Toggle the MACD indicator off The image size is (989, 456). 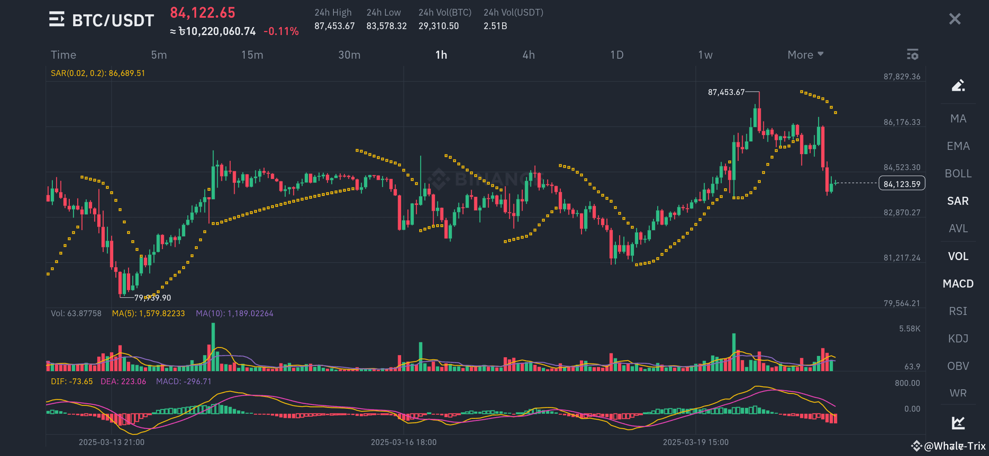pyautogui.click(x=958, y=283)
